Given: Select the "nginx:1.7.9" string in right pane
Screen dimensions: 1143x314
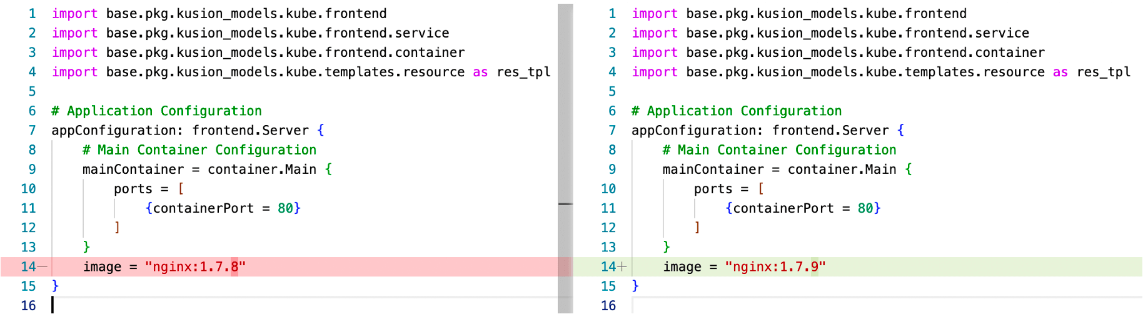Looking at the screenshot, I should point(775,267).
